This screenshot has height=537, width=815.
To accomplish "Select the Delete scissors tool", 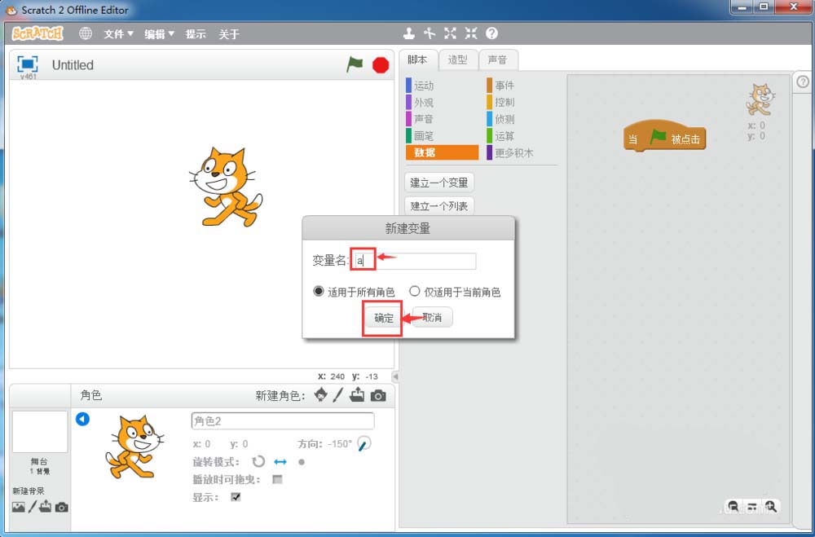I will coord(430,33).
